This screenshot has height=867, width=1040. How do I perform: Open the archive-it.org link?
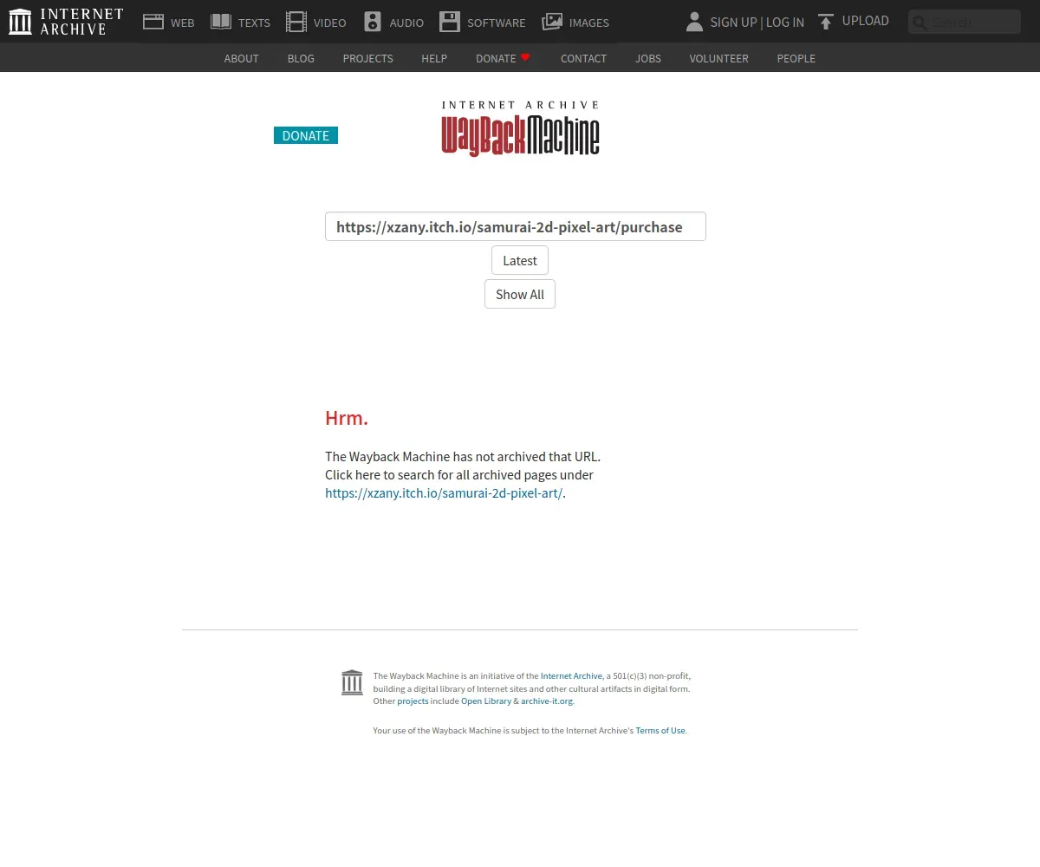click(547, 701)
